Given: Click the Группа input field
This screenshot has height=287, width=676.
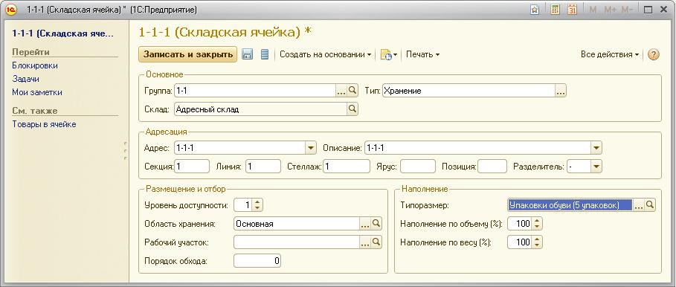Looking at the screenshot, I should [255, 91].
